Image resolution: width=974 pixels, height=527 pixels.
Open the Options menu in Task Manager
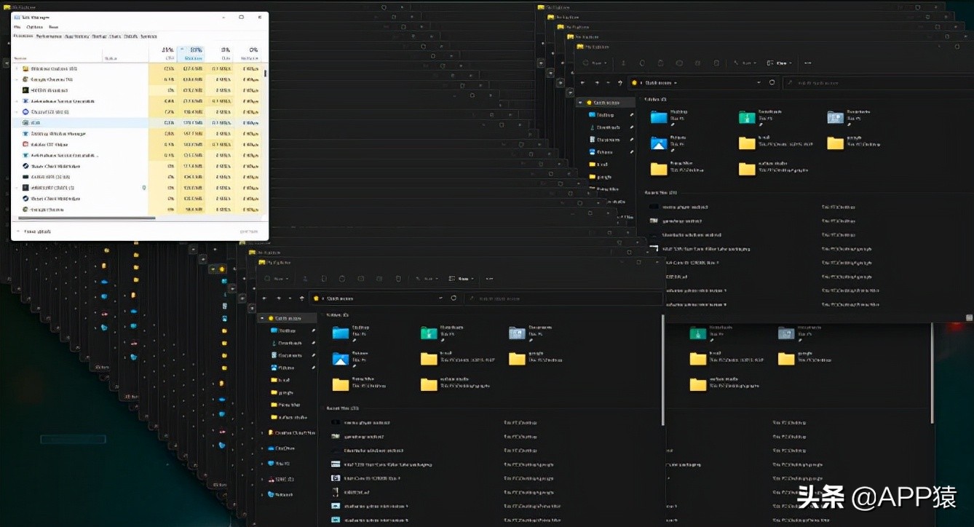pos(34,27)
